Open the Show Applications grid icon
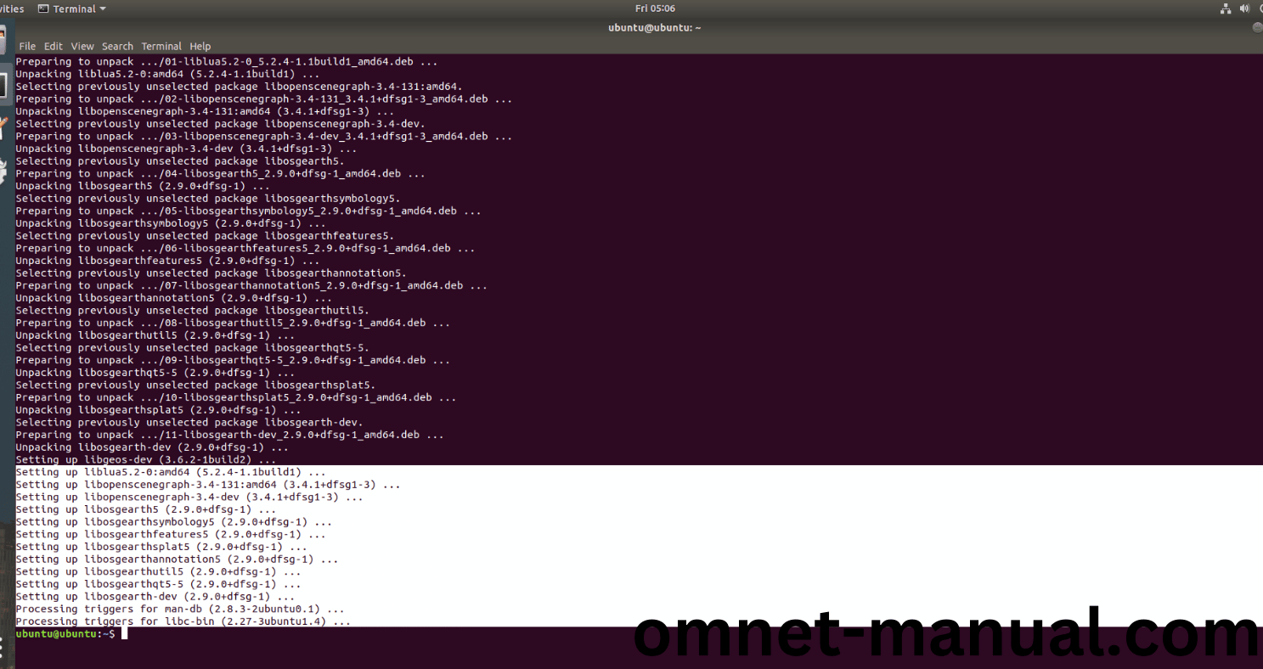 pyautogui.click(x=5, y=647)
